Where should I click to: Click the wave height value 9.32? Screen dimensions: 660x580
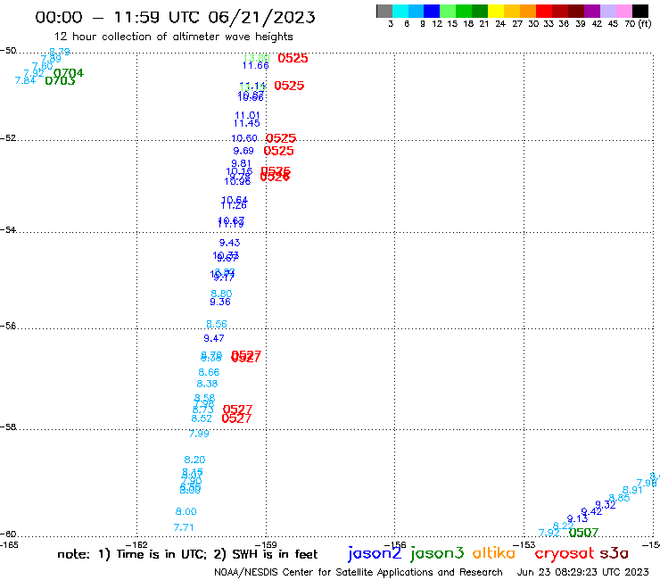606,505
